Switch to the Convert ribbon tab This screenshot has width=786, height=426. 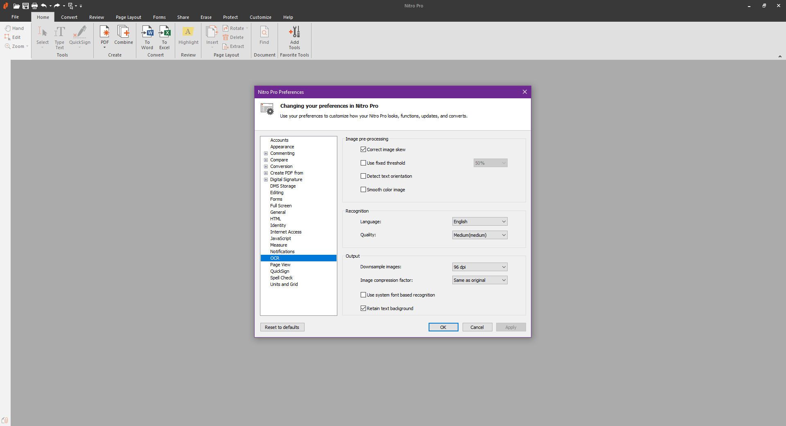pyautogui.click(x=69, y=17)
